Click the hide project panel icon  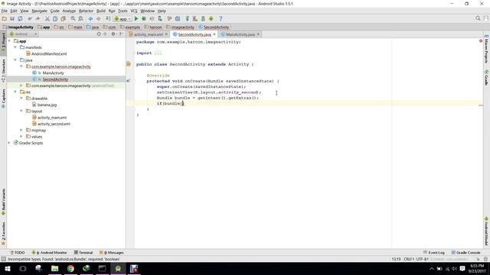coord(121,34)
